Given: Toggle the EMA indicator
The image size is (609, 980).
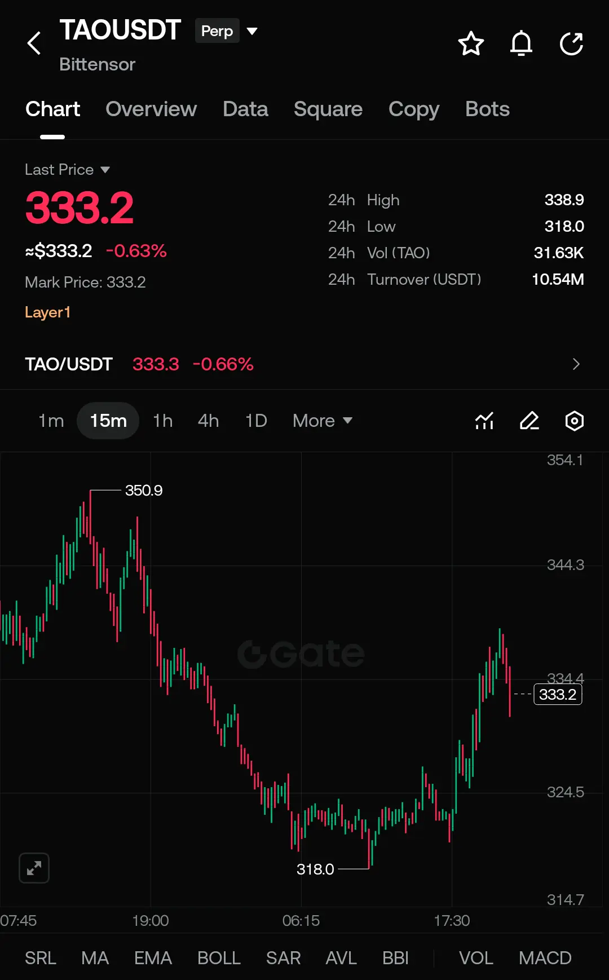Looking at the screenshot, I should click(x=153, y=958).
